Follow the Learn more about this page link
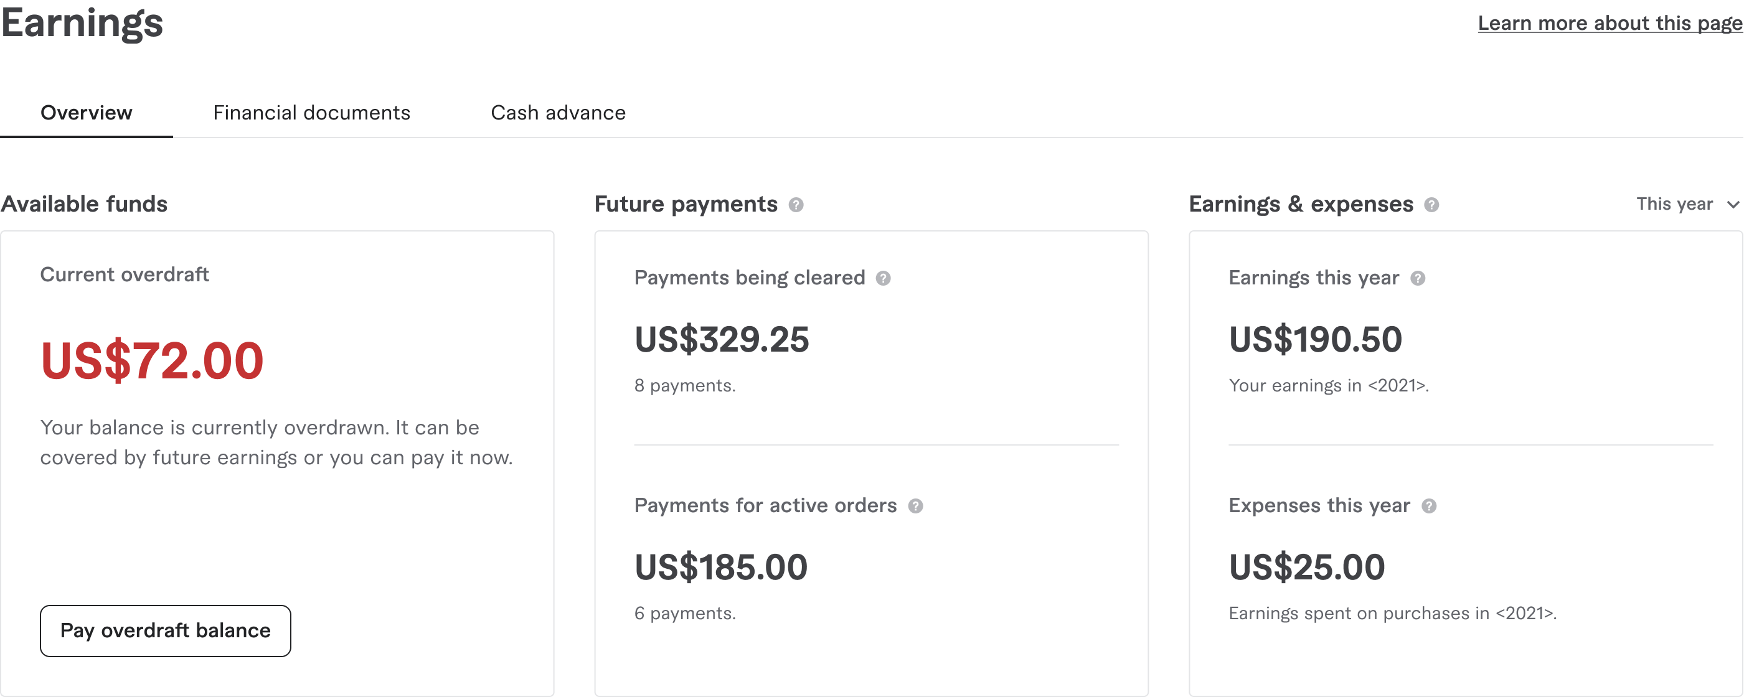Image resolution: width=1744 pixels, height=697 pixels. click(1610, 23)
